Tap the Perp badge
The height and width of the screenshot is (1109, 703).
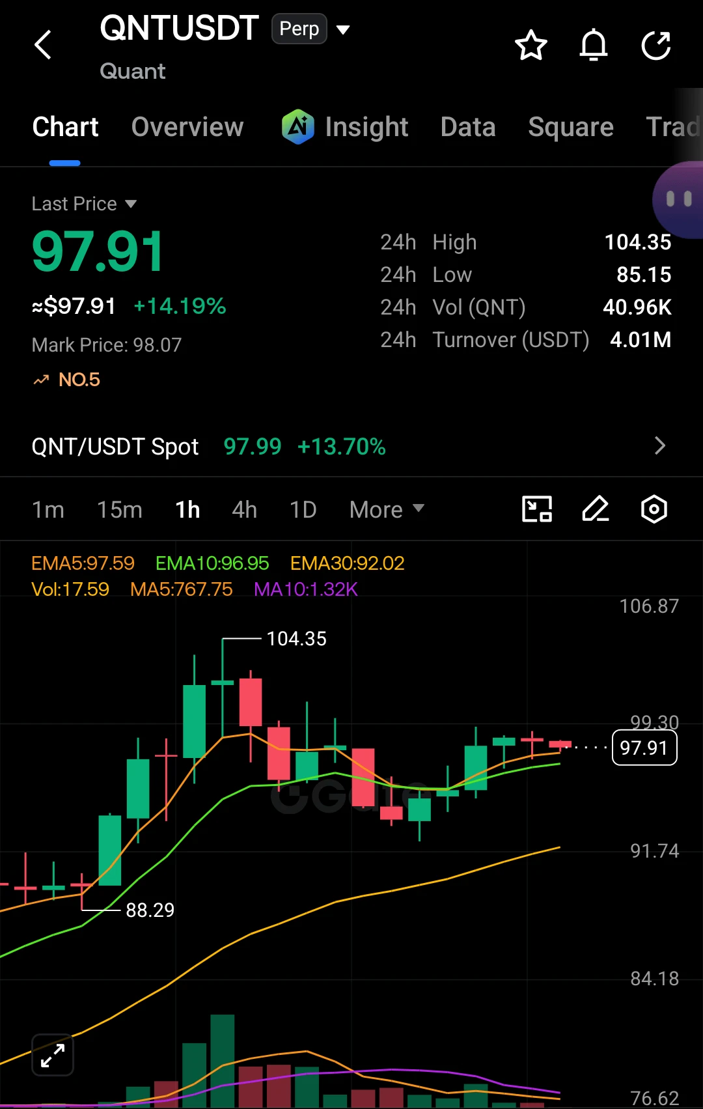[299, 29]
